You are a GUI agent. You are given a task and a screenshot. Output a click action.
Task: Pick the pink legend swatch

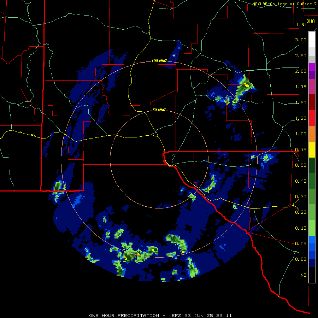tap(312, 87)
